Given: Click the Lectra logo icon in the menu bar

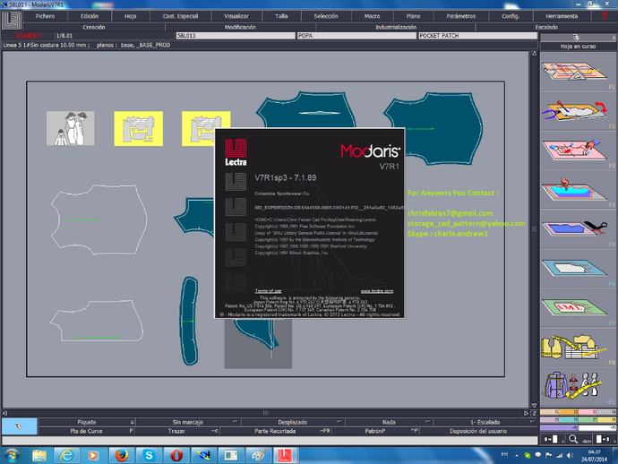Looking at the screenshot, I should point(12,20).
